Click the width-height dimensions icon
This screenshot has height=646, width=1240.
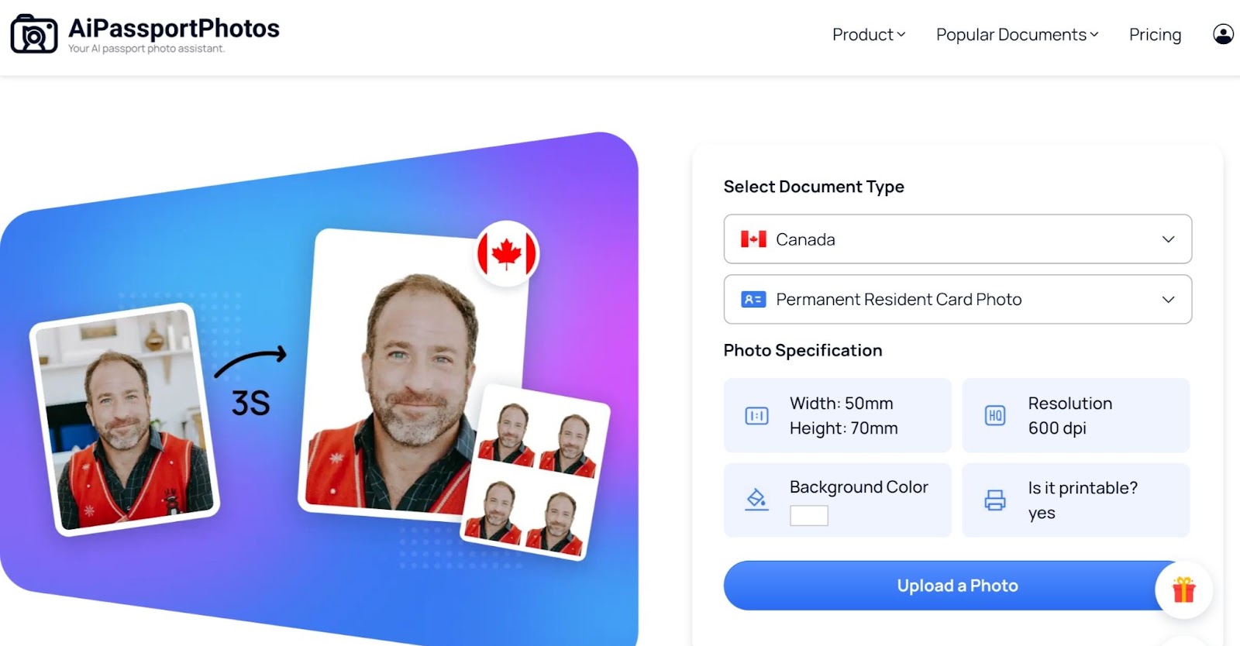click(x=756, y=416)
